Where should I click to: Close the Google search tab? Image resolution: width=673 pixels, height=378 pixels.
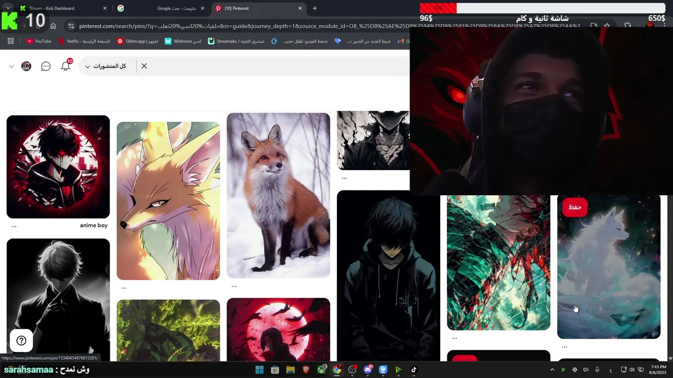tap(202, 8)
